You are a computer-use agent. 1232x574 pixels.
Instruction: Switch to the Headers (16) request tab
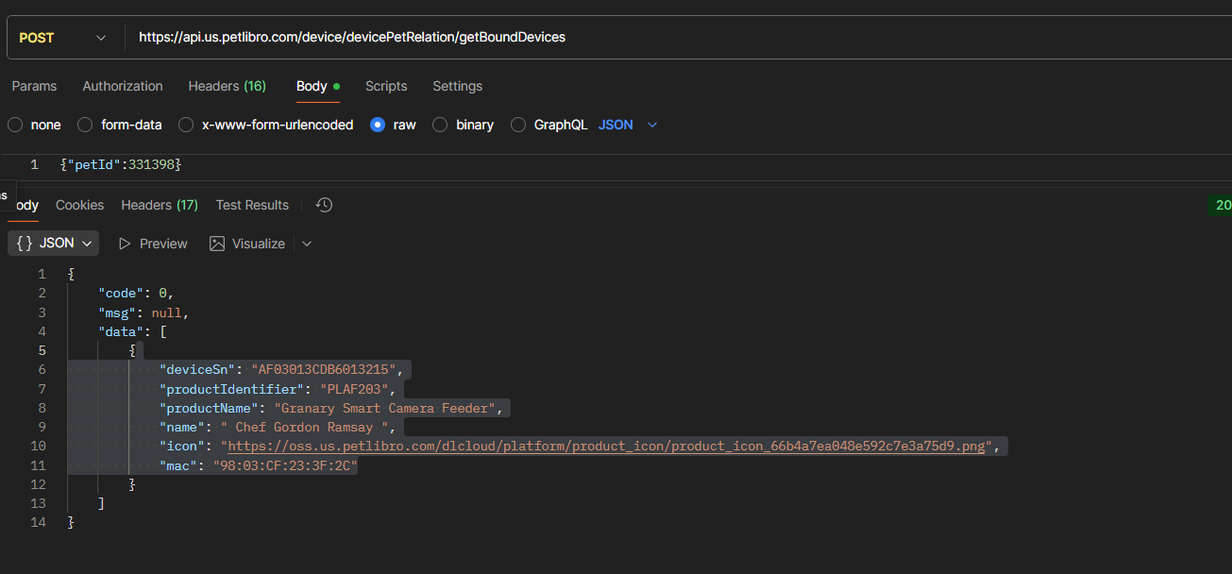tap(227, 86)
